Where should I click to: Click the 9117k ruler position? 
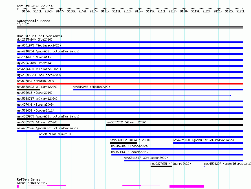(173, 11)
